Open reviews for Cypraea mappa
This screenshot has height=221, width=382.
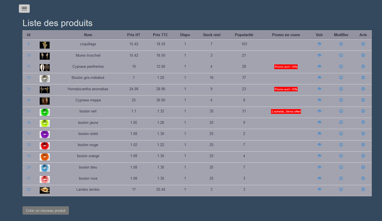tap(363, 100)
